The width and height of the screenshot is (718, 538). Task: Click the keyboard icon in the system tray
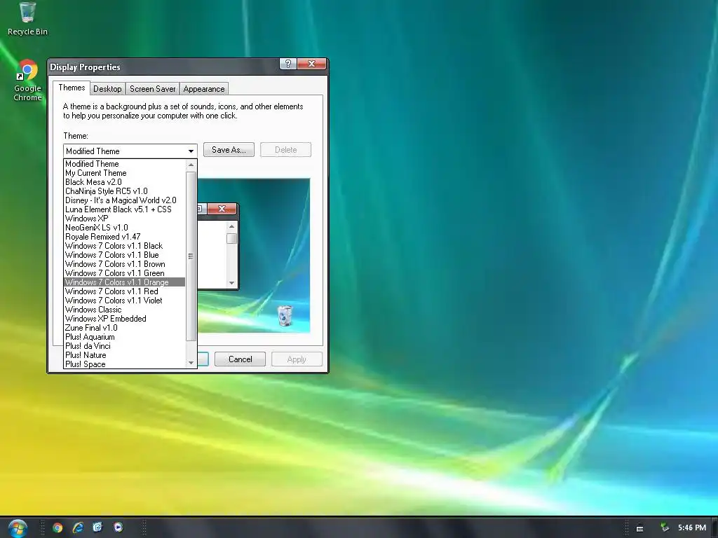[x=639, y=528]
